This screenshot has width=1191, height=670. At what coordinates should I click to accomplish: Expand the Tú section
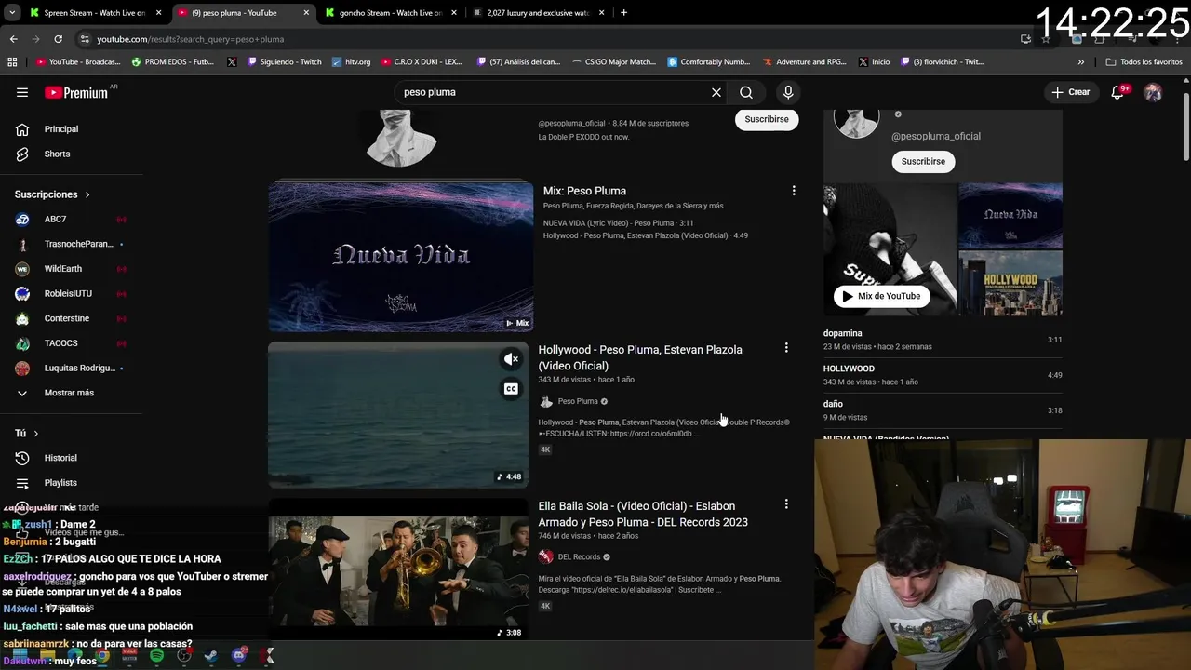(x=27, y=434)
